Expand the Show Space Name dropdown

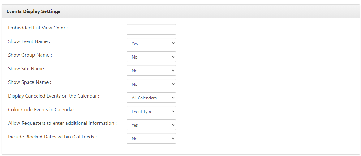click(x=151, y=84)
